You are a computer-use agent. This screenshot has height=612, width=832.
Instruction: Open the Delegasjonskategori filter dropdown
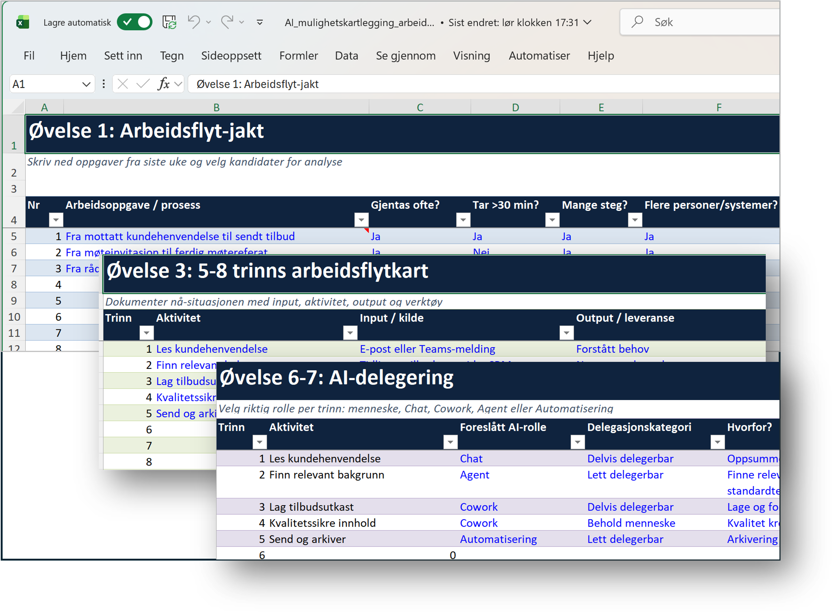point(718,442)
